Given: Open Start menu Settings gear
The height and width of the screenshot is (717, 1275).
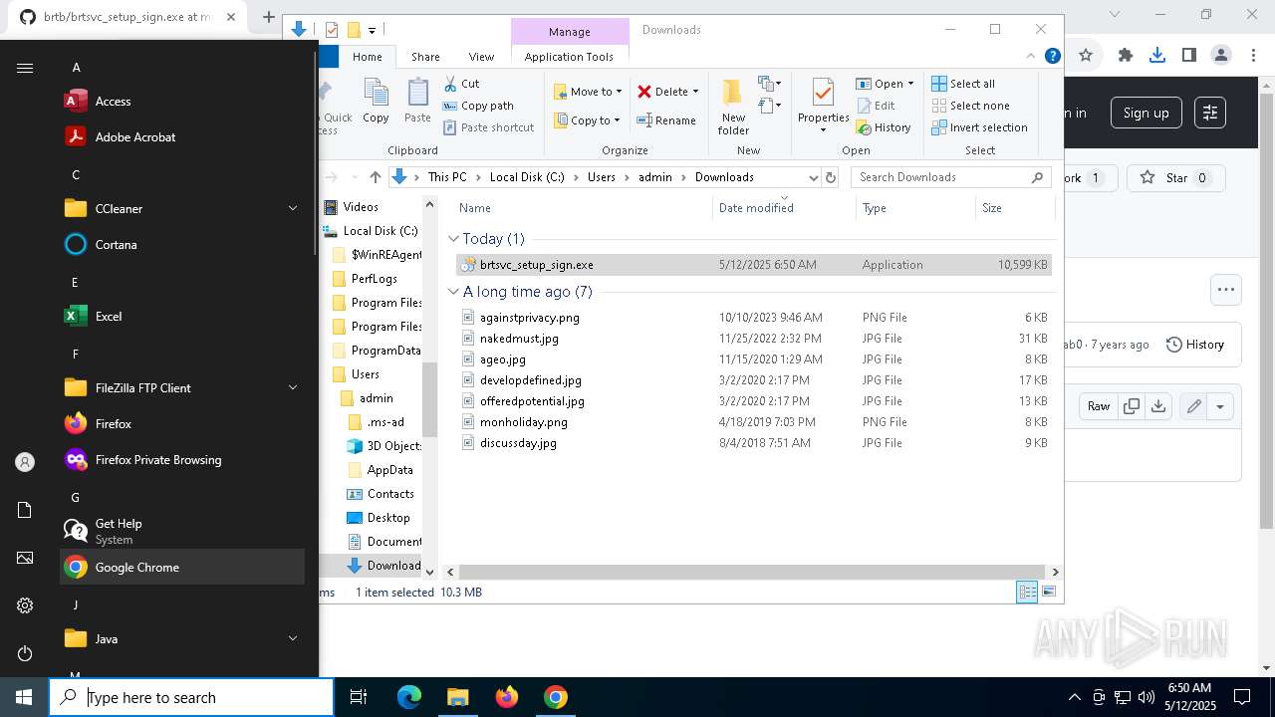Looking at the screenshot, I should click(25, 605).
